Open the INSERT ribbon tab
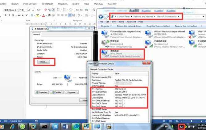The image size is (206, 130). [x=3, y=4]
